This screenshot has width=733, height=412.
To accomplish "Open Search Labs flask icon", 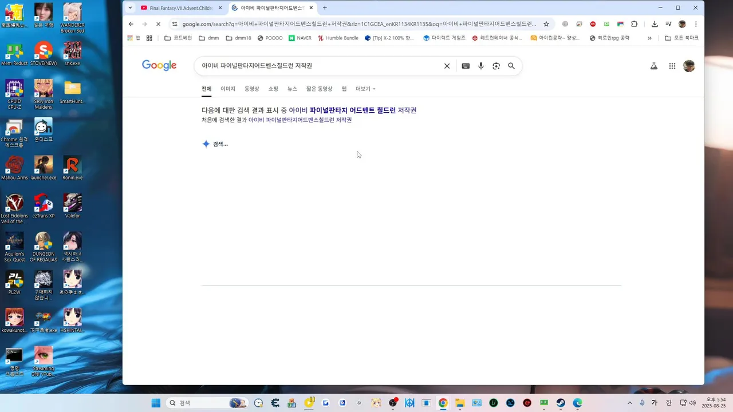I will (654, 66).
